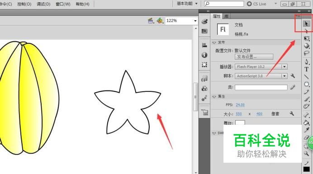Select the PolyStar shape tool
Screen dimensions: 313x174
point(306,84)
